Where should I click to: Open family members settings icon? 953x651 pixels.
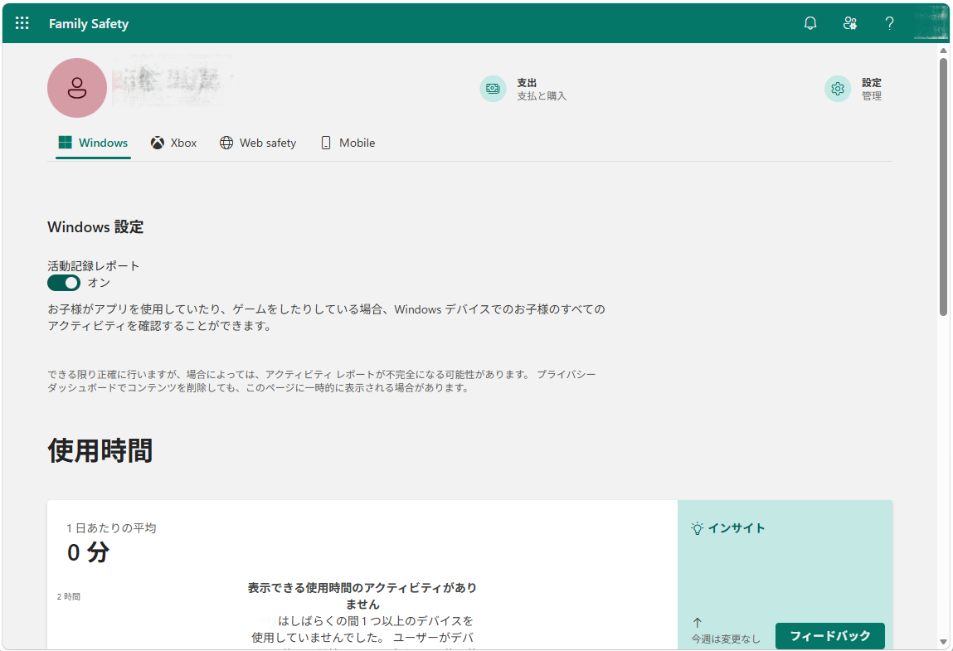point(849,23)
